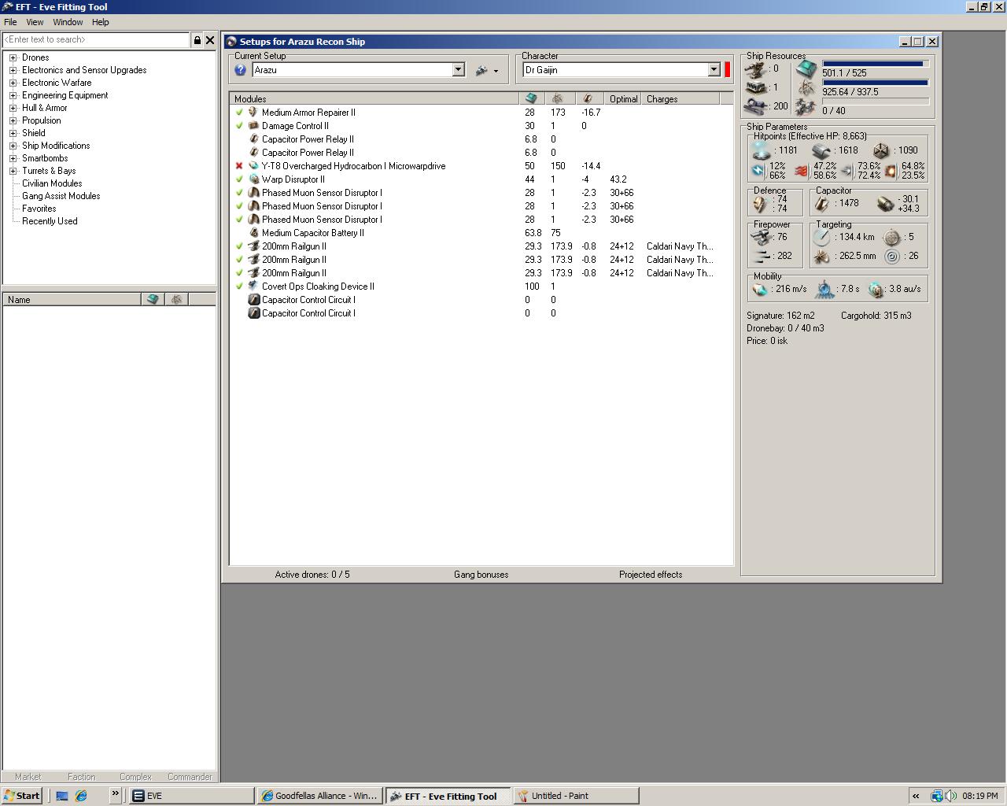
Task: Click the lock icon beside the search box
Action: coord(197,39)
